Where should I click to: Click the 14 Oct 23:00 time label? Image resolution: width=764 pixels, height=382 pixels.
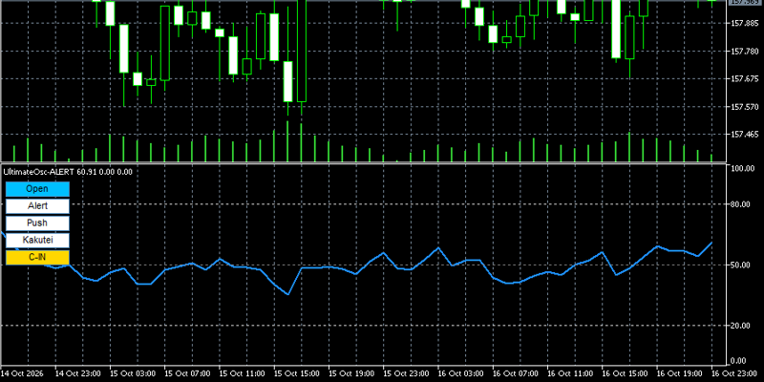pyautogui.click(x=78, y=373)
